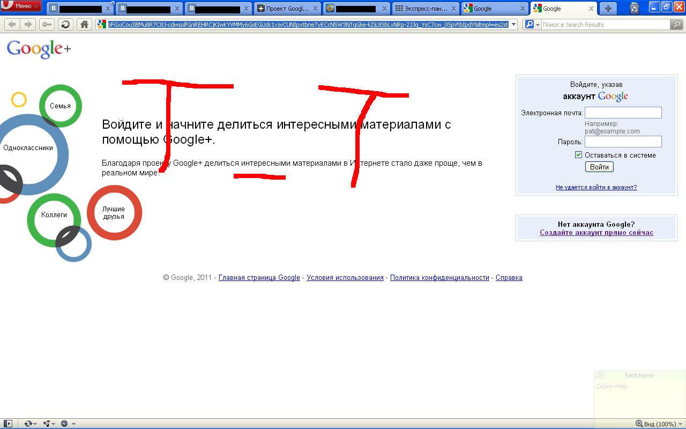Click the Например: pat@example.com hint text

tap(612, 128)
